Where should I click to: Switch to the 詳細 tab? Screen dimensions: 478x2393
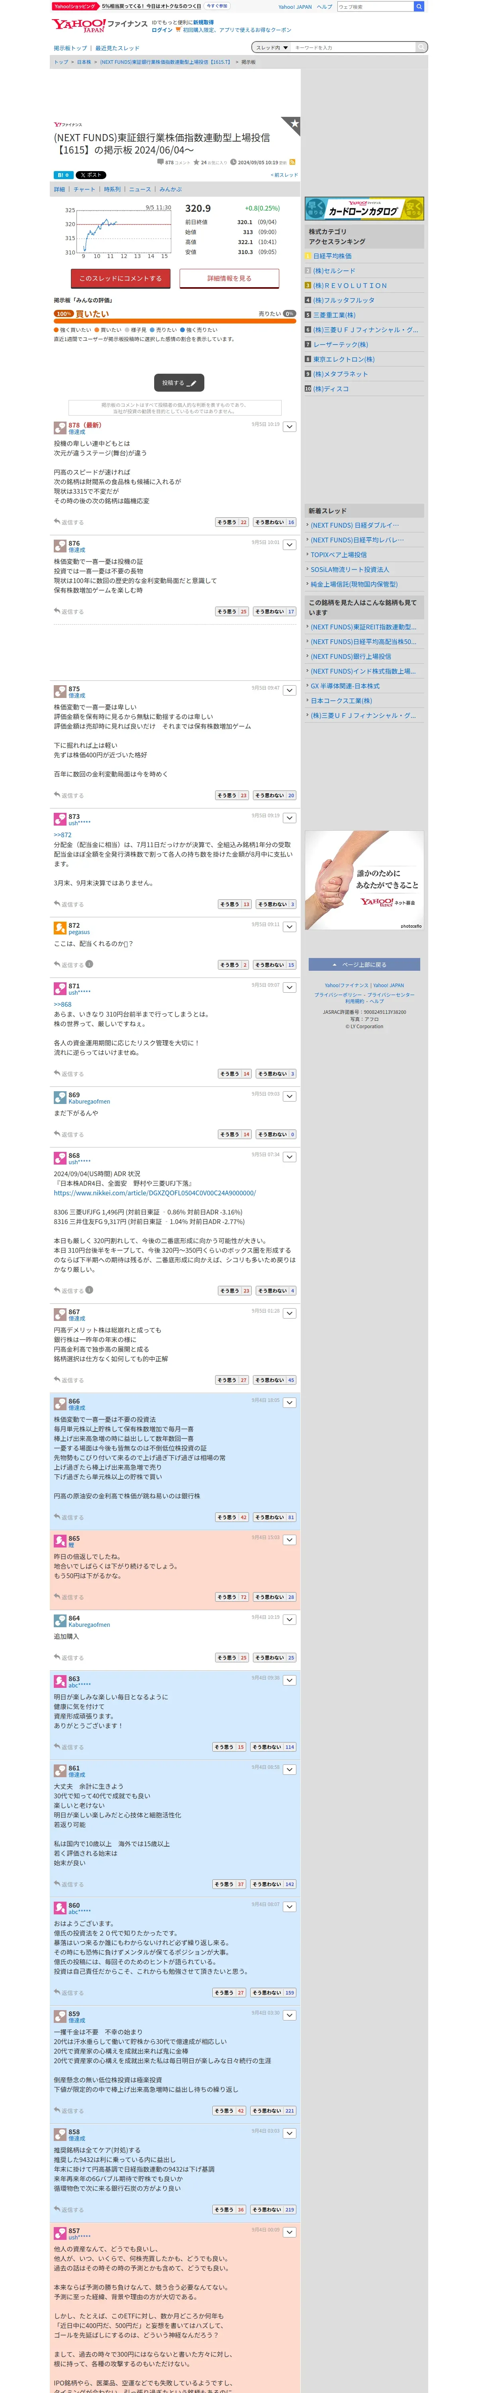(x=59, y=189)
